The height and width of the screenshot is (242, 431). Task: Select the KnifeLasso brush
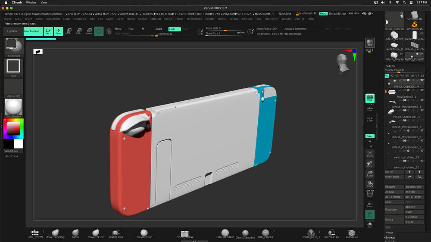(x=331, y=234)
